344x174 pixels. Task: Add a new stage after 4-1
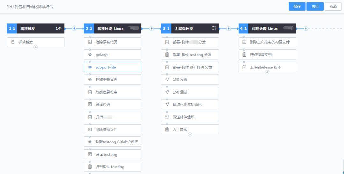(x=306, y=29)
